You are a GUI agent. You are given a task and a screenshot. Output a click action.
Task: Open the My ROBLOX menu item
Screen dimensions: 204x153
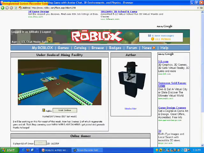coord(42,48)
